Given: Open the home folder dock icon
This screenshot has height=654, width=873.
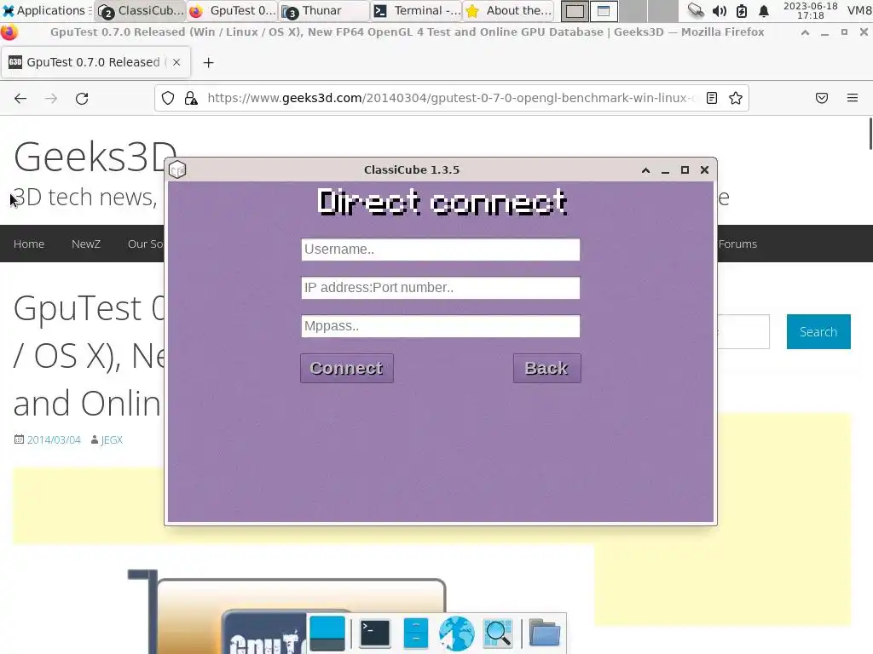Looking at the screenshot, I should 545,634.
